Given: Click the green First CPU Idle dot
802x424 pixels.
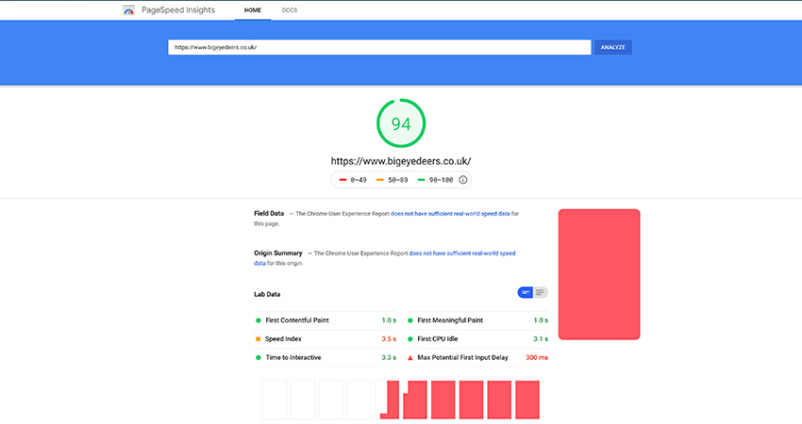Looking at the screenshot, I should coord(410,338).
